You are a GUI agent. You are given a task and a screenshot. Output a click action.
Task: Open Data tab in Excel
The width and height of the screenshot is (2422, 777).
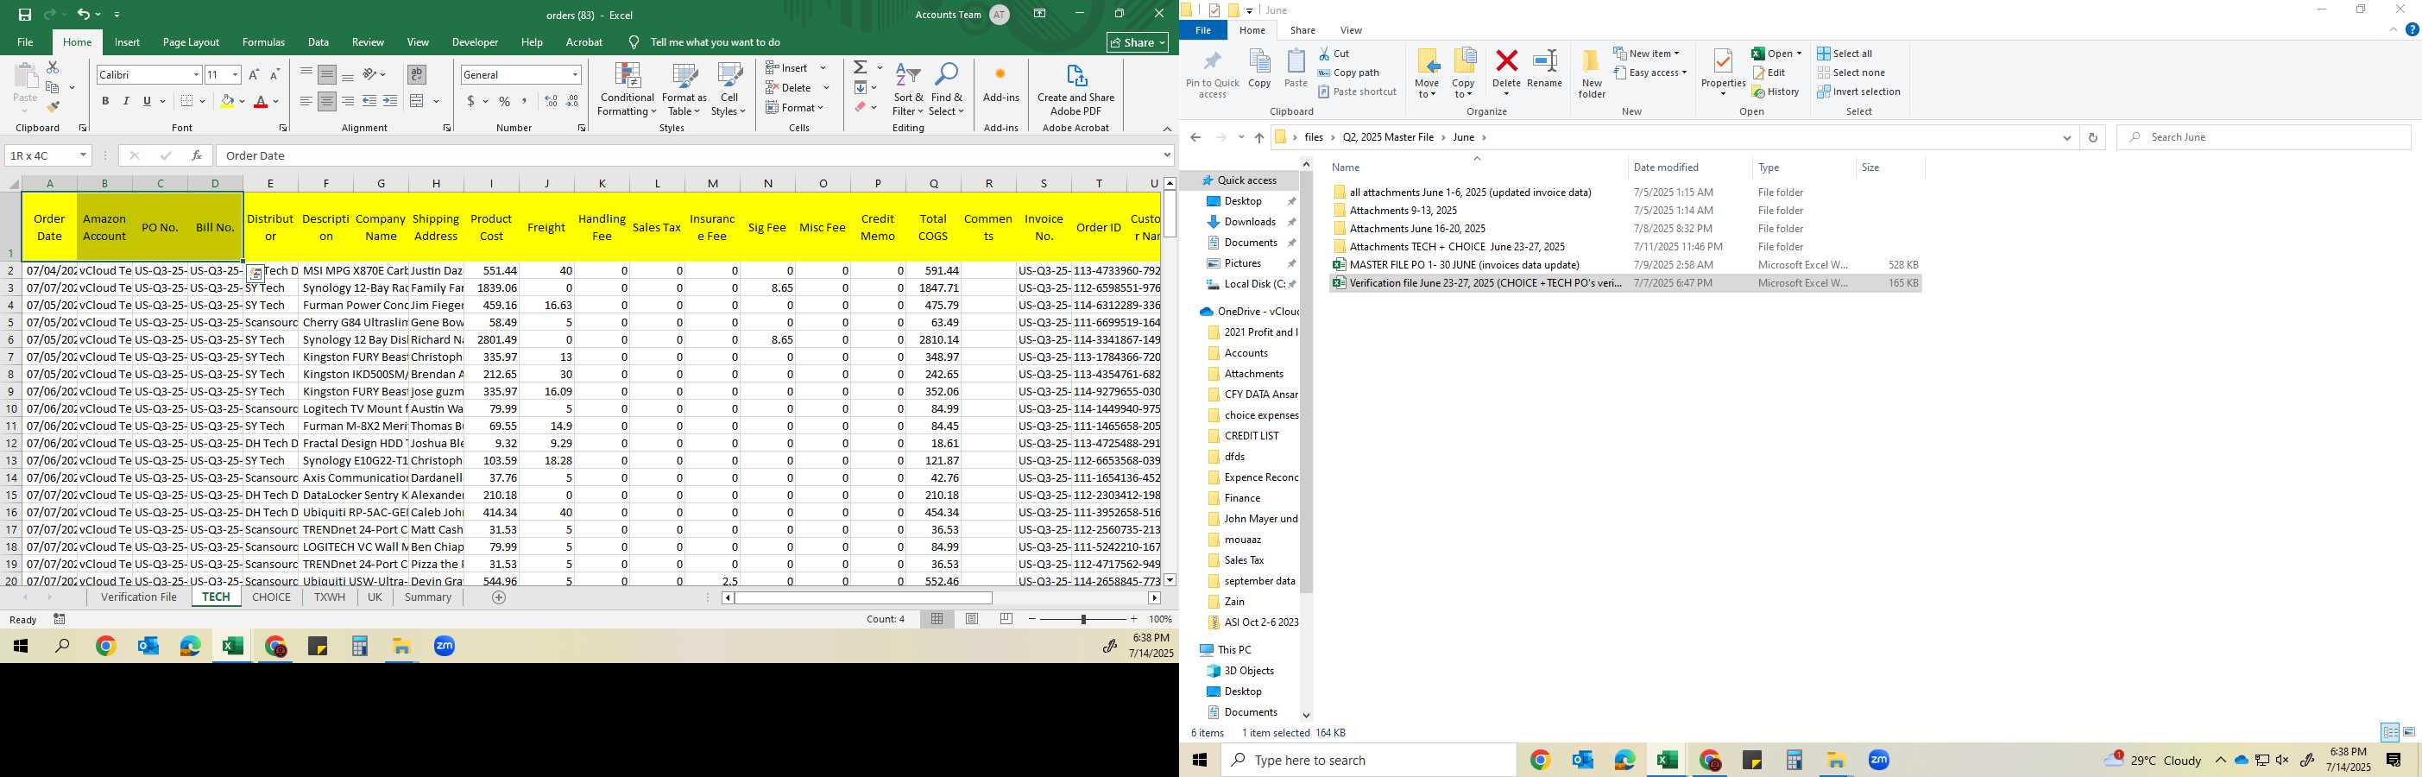(319, 42)
